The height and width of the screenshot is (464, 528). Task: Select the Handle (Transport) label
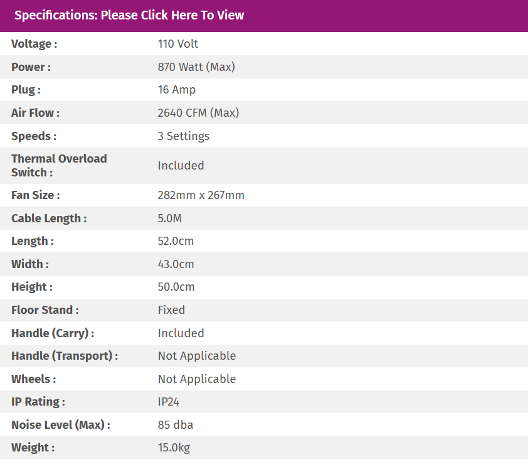[65, 356]
